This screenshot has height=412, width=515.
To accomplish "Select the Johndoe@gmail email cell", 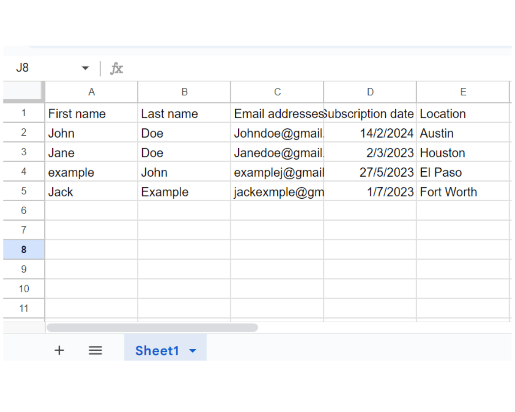I will [x=277, y=133].
